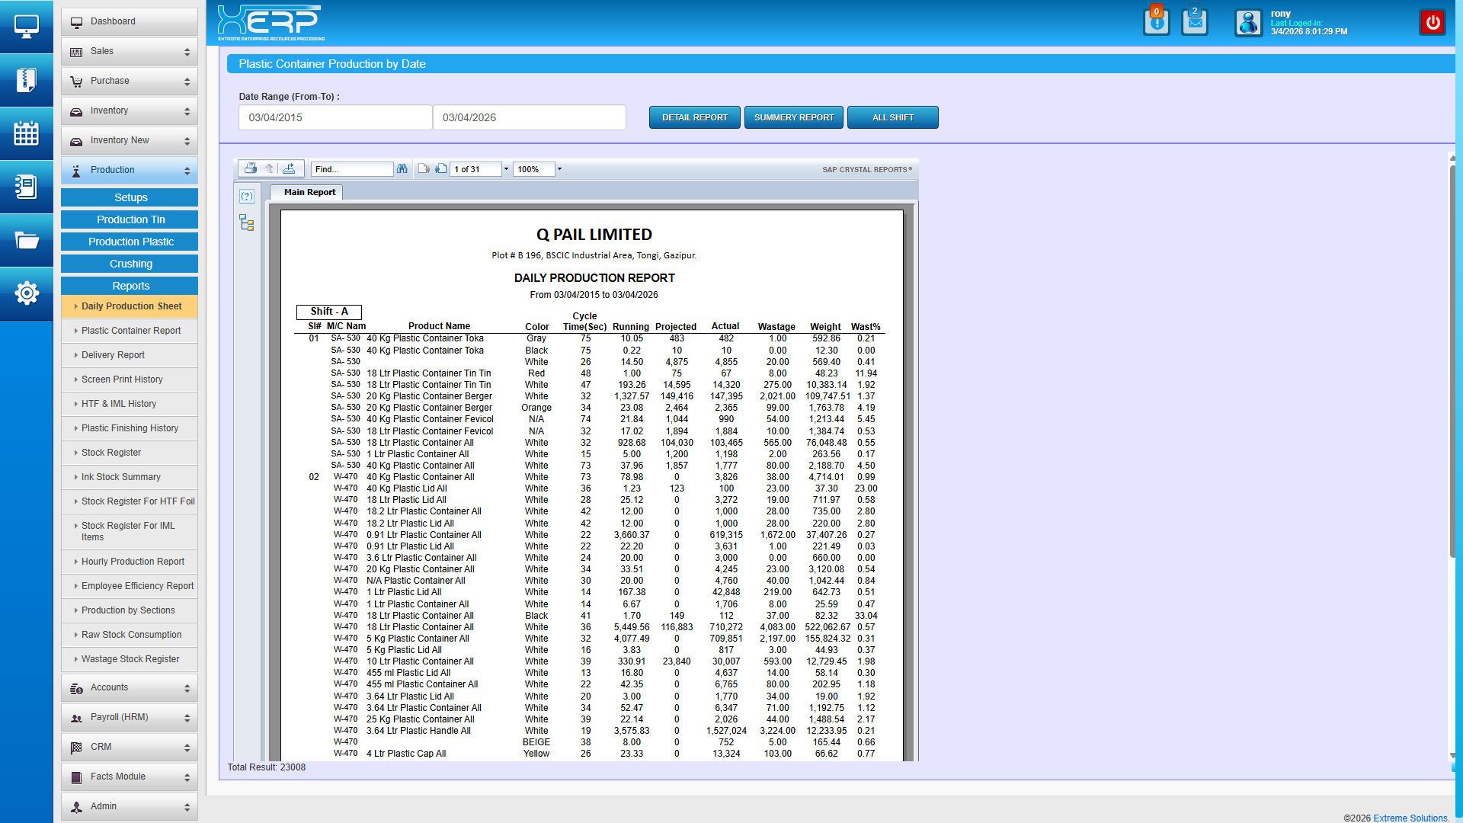Click the from-date field 03/04/2015
This screenshot has height=823, width=1463.
tap(335, 118)
